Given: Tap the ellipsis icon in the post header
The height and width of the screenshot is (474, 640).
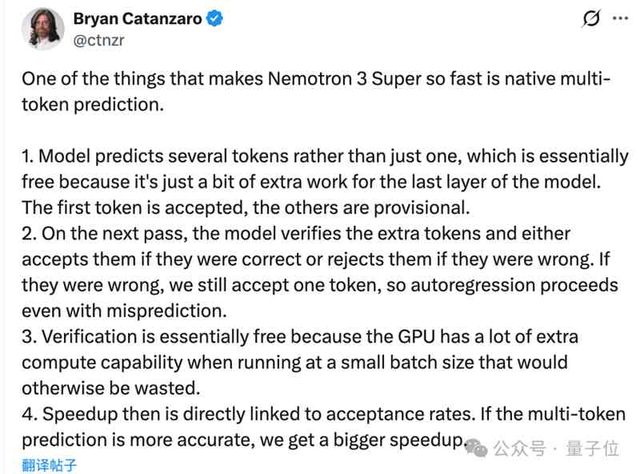Looking at the screenshot, I should [620, 19].
